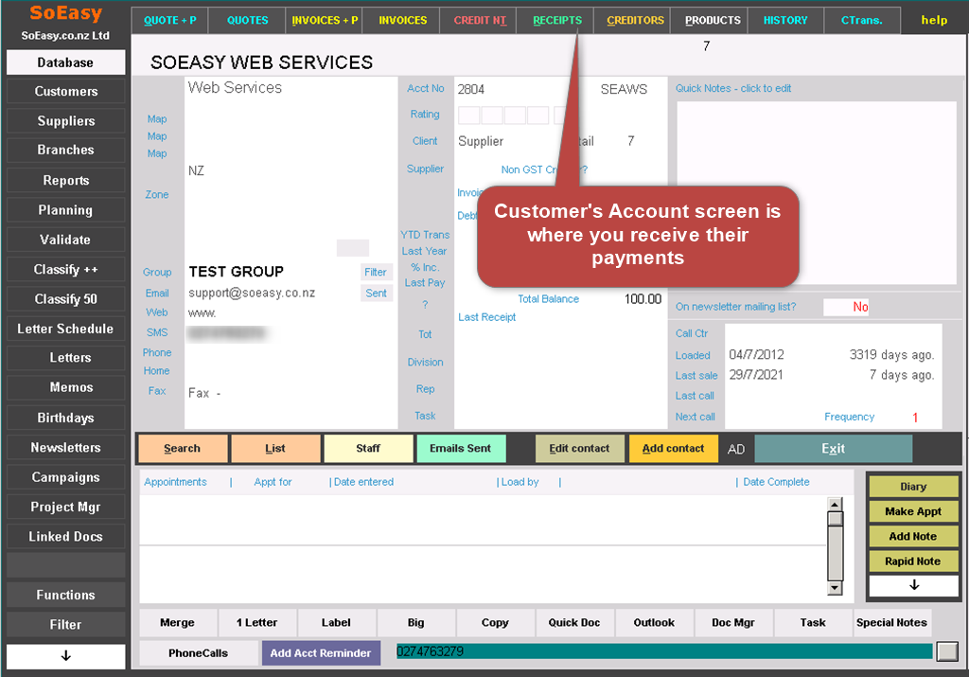The width and height of the screenshot is (969, 677).
Task: Open Letter Schedule in sidebar
Action: click(65, 329)
